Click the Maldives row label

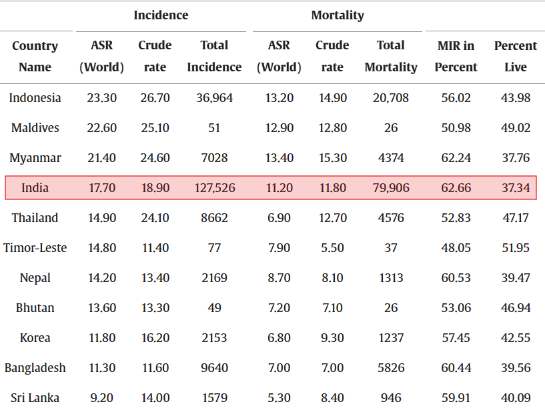pos(35,128)
